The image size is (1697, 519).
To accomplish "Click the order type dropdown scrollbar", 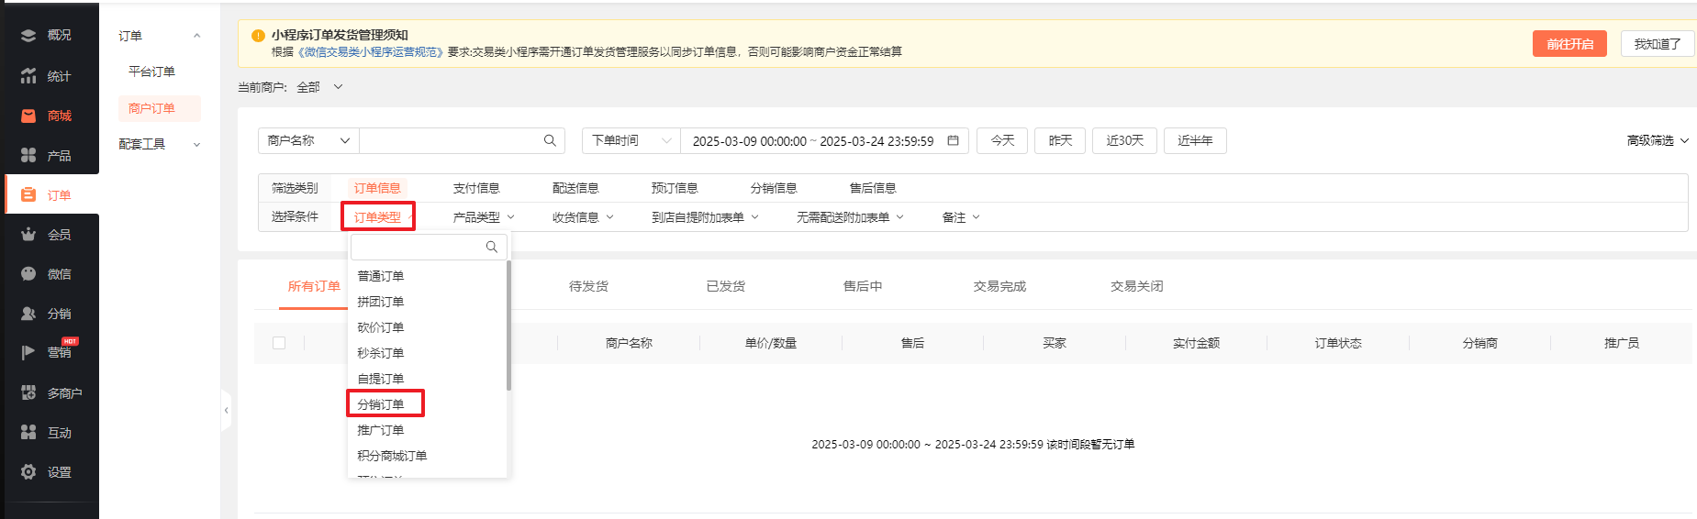I will 508,326.
